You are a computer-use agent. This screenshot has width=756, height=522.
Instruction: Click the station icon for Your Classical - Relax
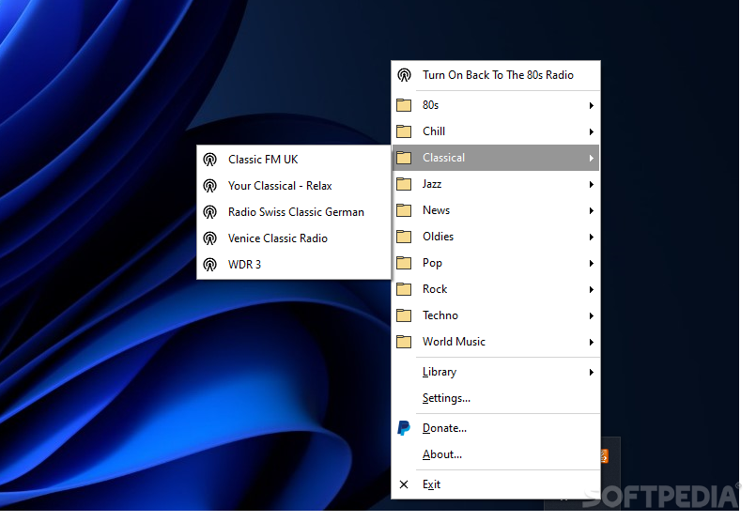coord(209,186)
